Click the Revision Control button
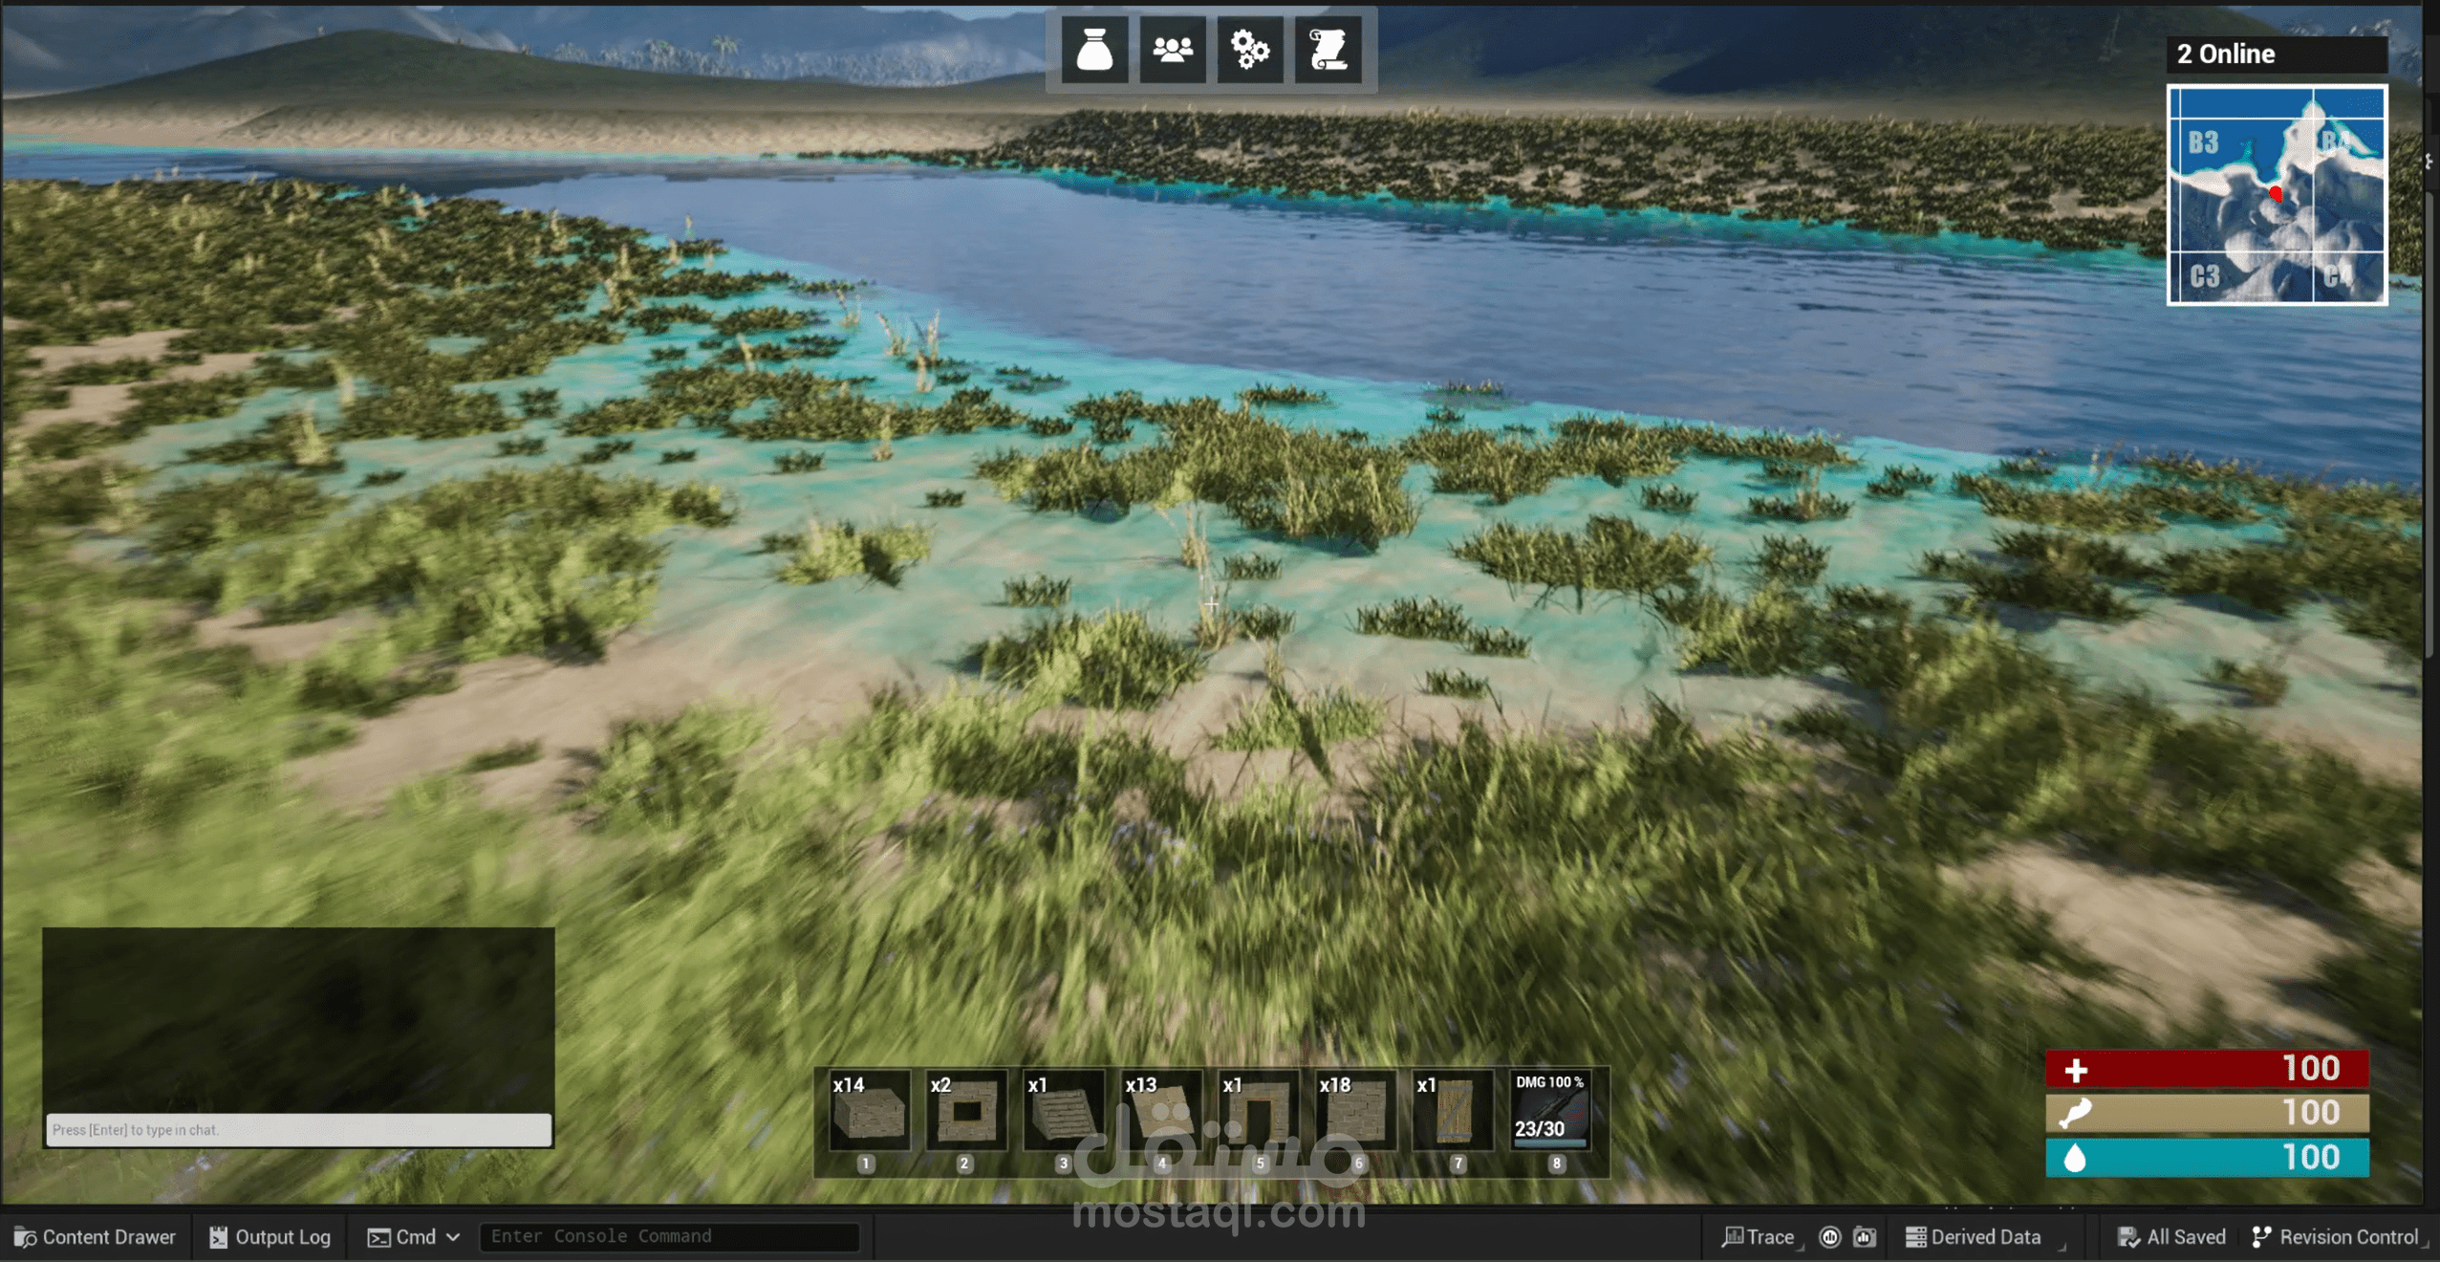Screen dimensions: 2440x1262 click(x=2336, y=1237)
